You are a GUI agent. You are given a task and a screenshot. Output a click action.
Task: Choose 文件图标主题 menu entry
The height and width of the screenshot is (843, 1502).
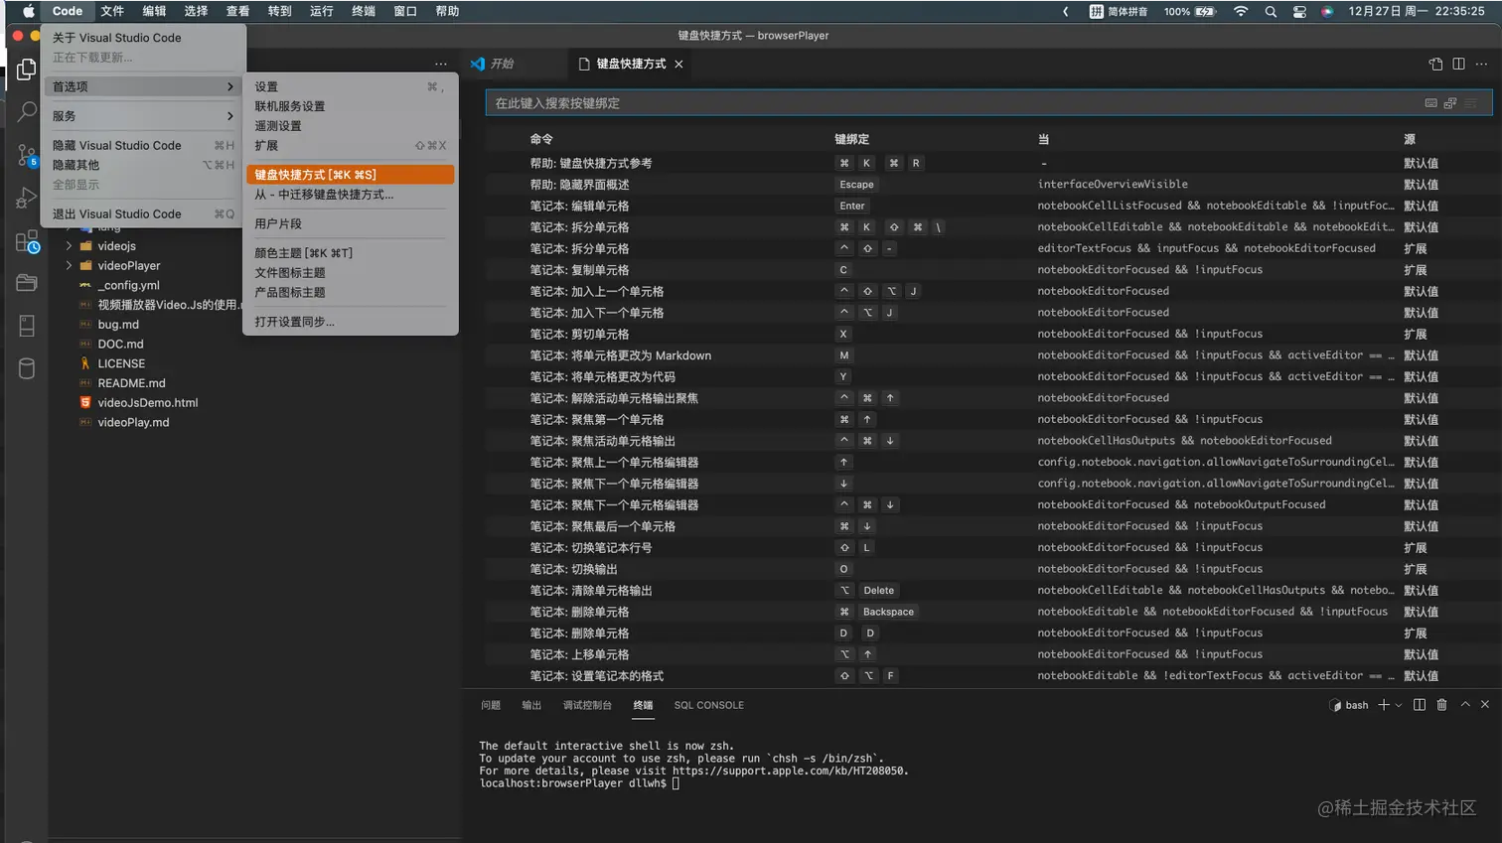click(350, 273)
